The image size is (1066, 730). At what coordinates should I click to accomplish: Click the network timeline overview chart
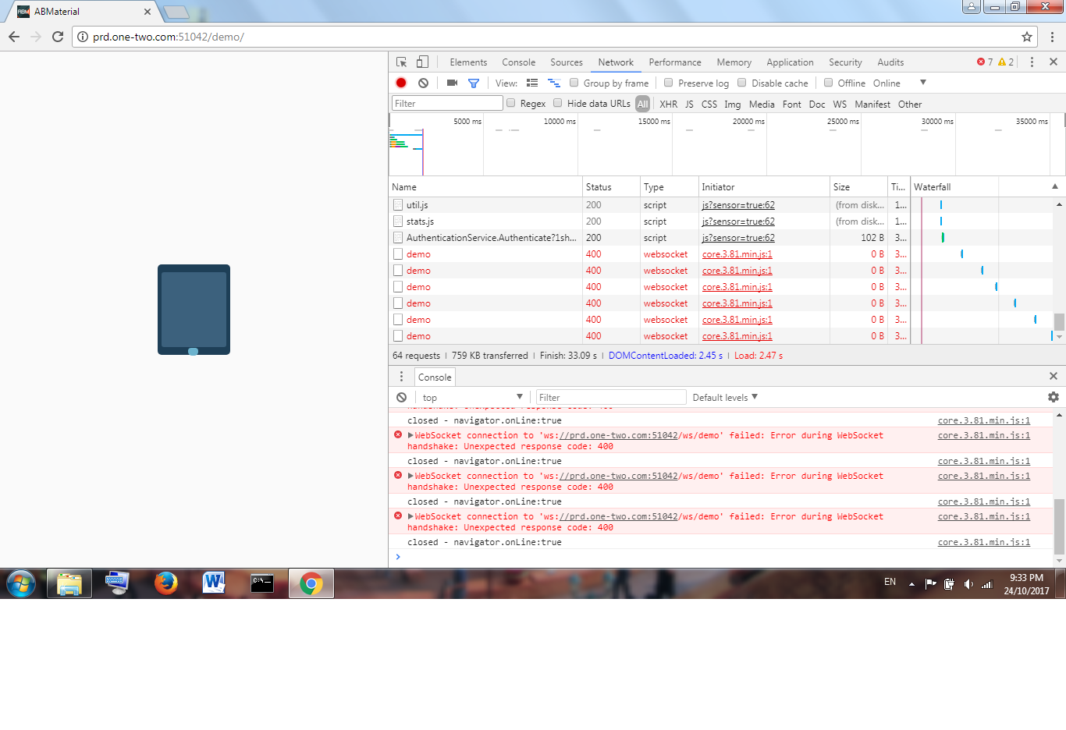[x=727, y=144]
